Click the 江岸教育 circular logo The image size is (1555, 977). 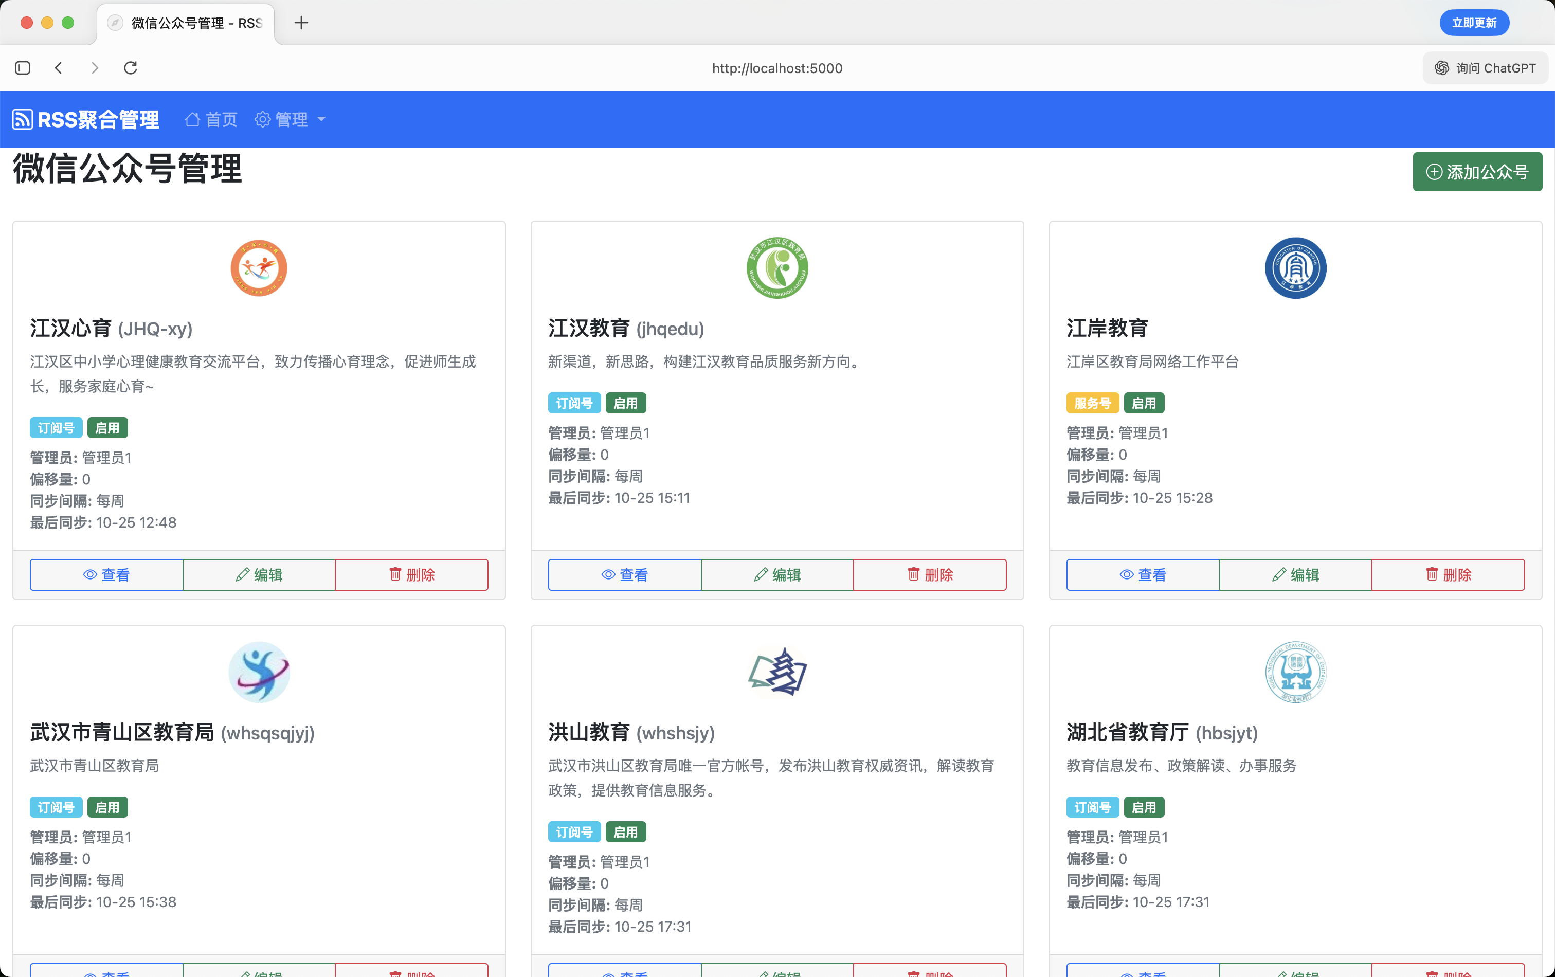point(1295,268)
